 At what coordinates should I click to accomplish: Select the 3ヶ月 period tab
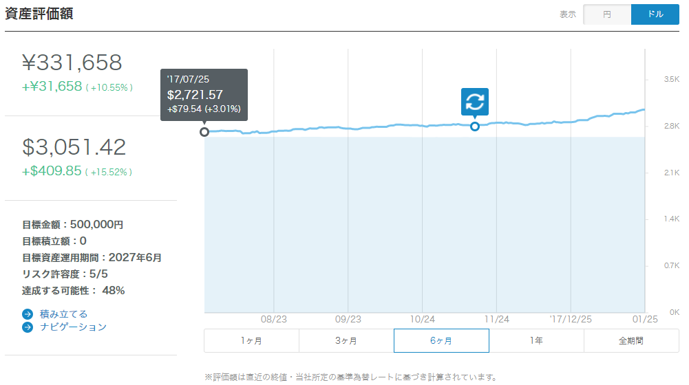point(346,340)
